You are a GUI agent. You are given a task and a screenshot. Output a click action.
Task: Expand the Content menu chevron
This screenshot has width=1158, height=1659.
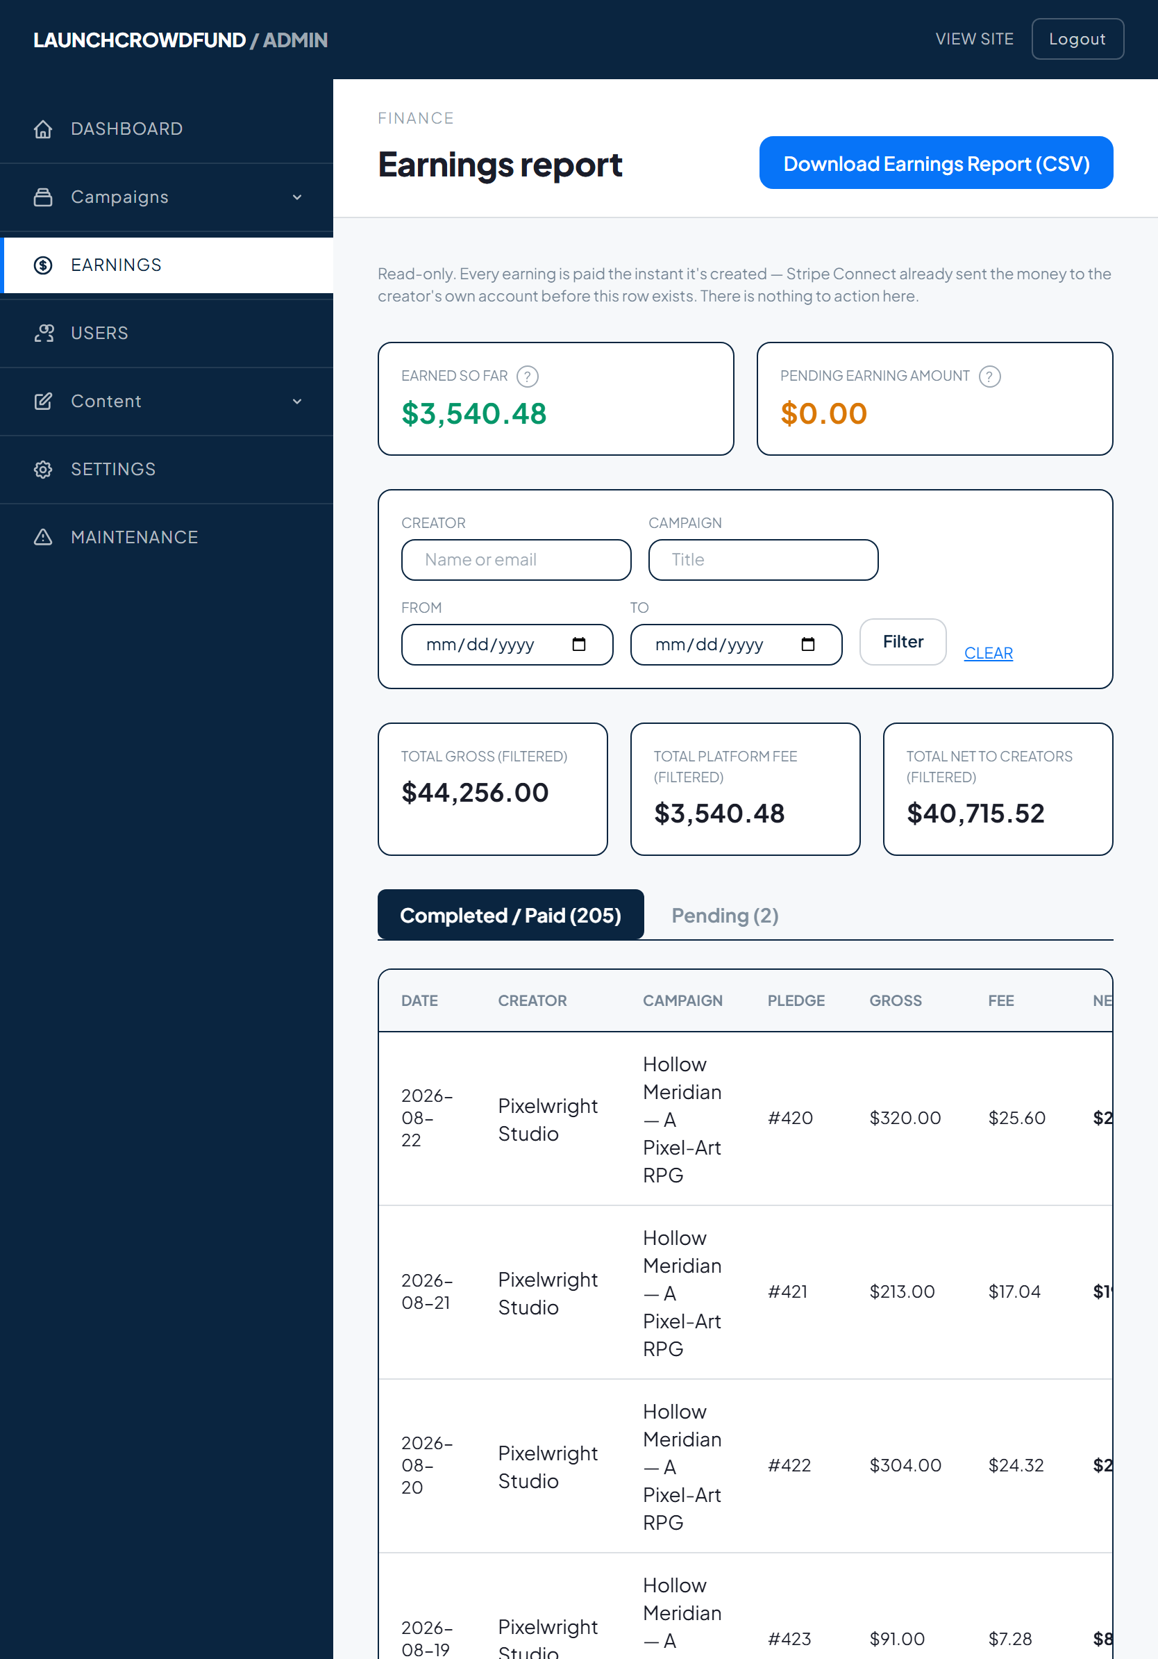coord(296,401)
